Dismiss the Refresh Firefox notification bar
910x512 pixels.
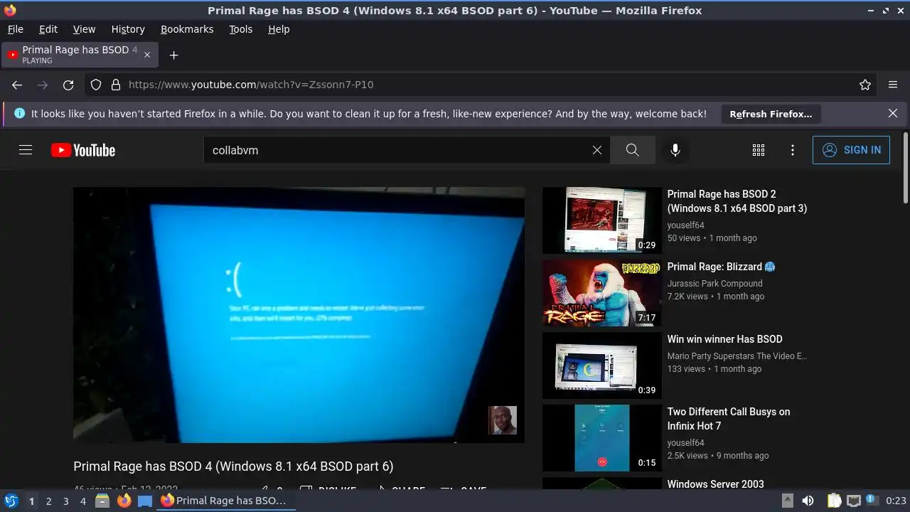pyautogui.click(x=893, y=114)
